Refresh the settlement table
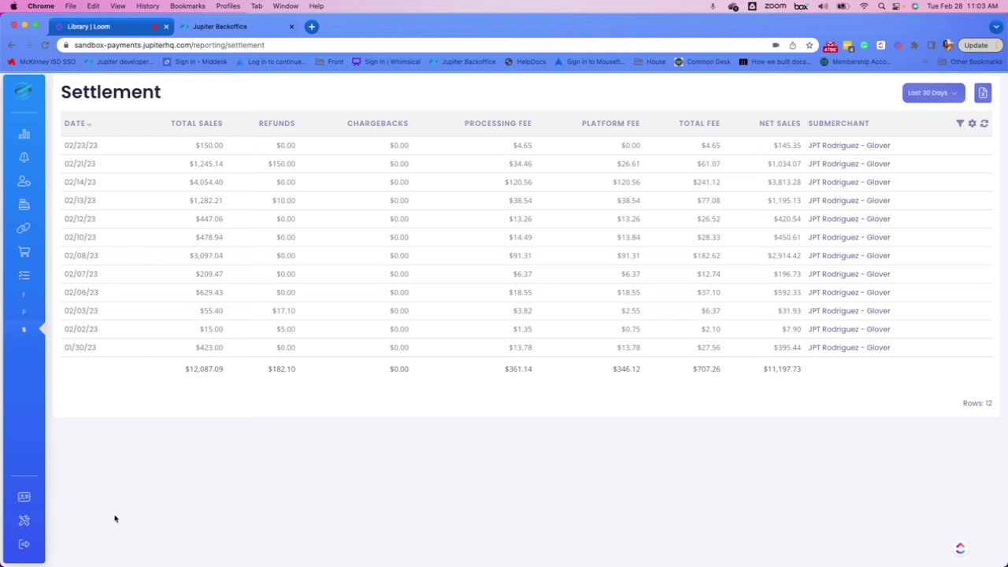The image size is (1008, 567). click(984, 124)
